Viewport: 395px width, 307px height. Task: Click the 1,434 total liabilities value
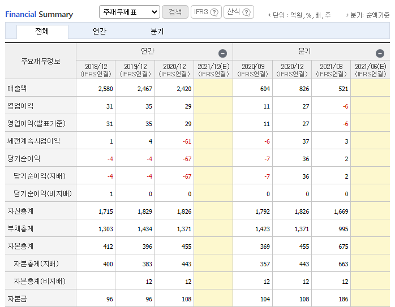point(145,229)
